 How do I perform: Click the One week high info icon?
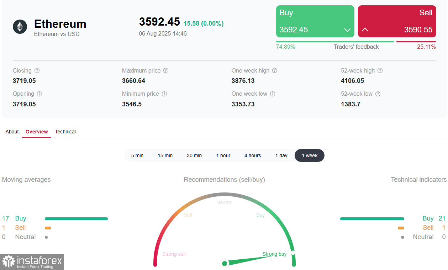[x=275, y=71]
